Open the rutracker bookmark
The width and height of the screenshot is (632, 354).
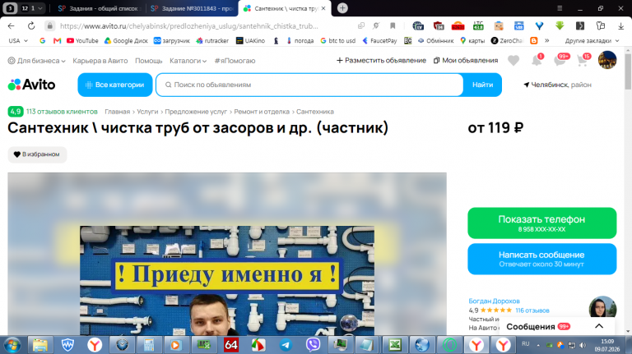[212, 40]
